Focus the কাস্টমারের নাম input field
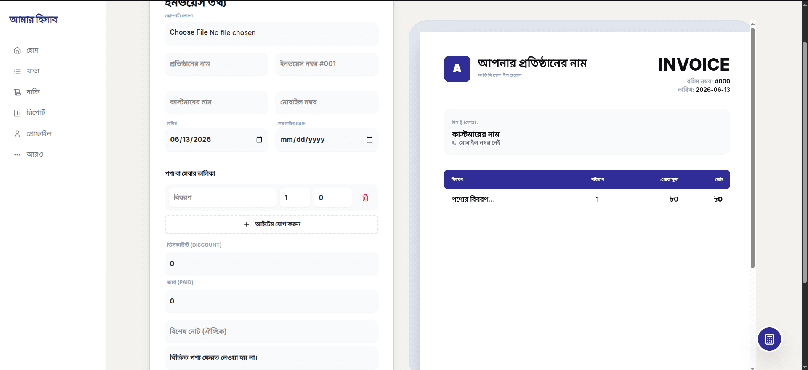The image size is (808, 370). click(x=216, y=102)
